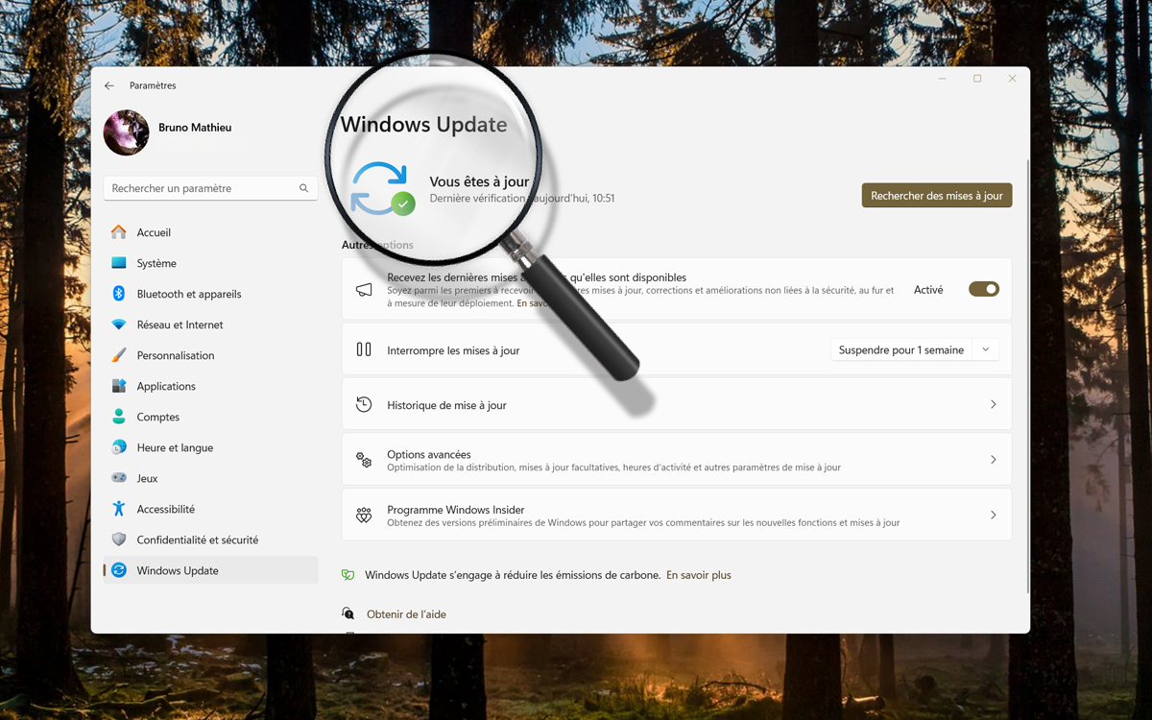
Task: Expand the Options avancées chevron
Action: [994, 460]
